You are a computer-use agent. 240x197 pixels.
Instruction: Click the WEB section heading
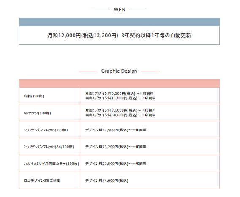pos(119,10)
